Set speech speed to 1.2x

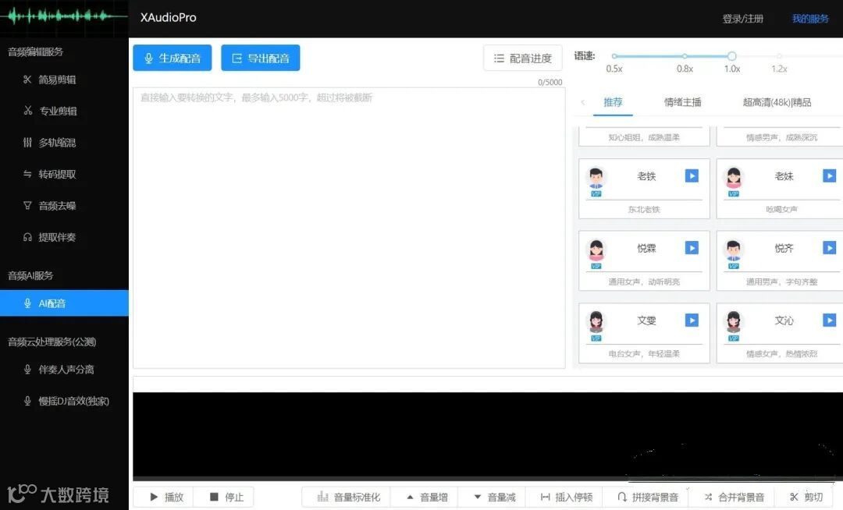(x=779, y=56)
